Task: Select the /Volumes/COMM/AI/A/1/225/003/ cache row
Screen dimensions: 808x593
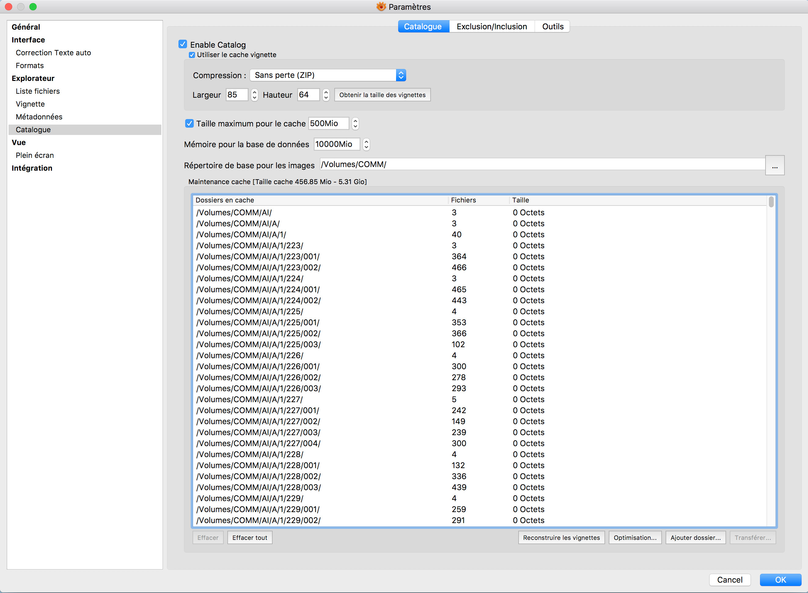Action: pyautogui.click(x=259, y=344)
